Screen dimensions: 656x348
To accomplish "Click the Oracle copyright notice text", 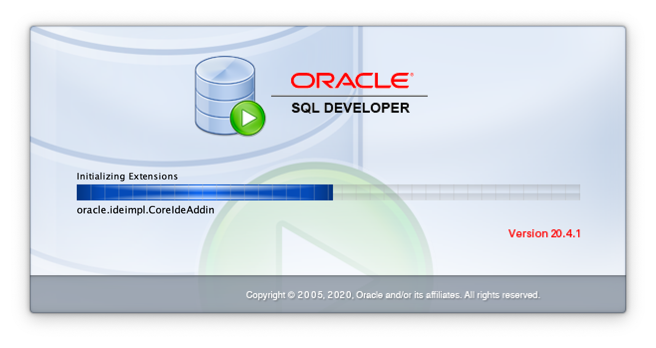I will click(x=393, y=295).
